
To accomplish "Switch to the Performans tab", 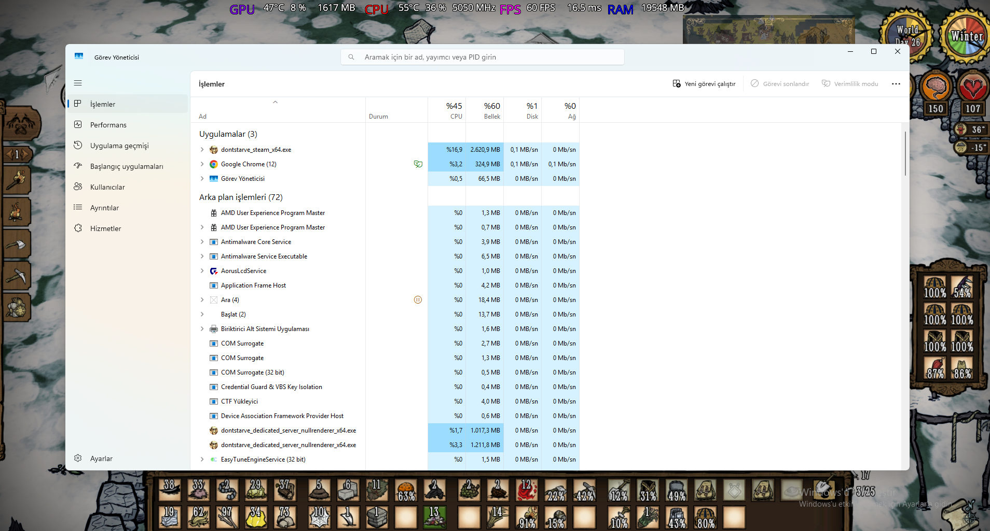I will coord(128,125).
